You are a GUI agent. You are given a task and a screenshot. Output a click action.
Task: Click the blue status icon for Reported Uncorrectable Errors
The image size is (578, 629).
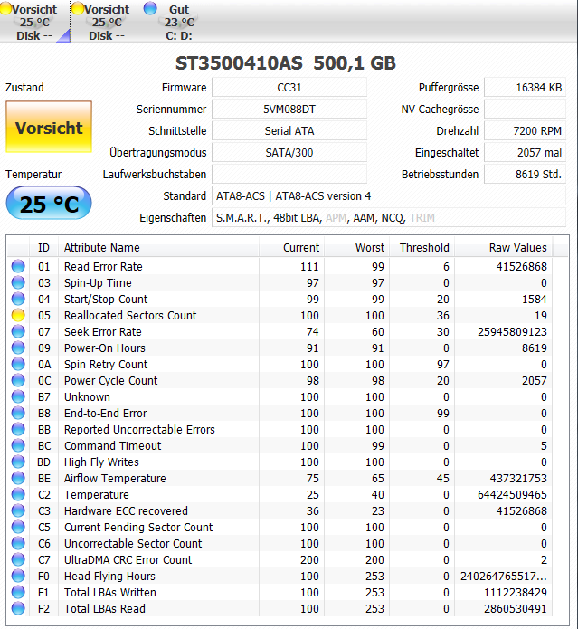click(x=18, y=429)
